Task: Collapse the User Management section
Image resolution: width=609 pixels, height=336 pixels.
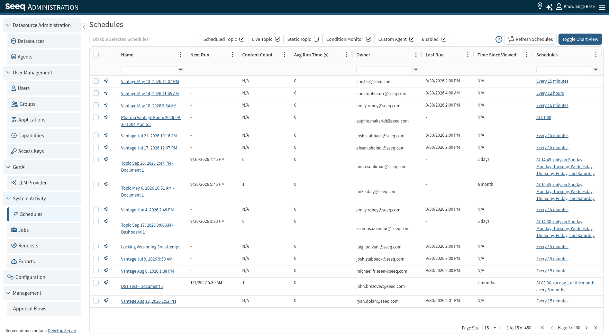Action: coord(42,73)
